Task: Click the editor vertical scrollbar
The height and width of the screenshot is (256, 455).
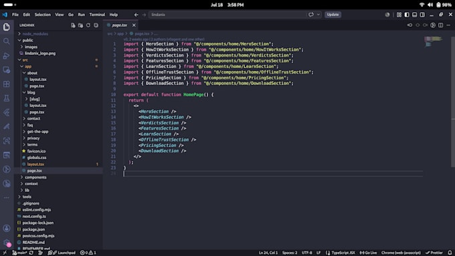Action: click(453, 102)
